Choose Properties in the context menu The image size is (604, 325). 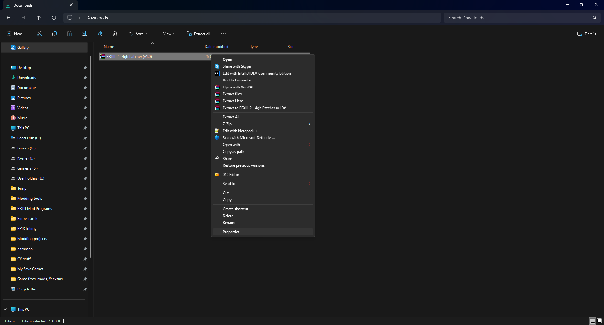click(231, 232)
